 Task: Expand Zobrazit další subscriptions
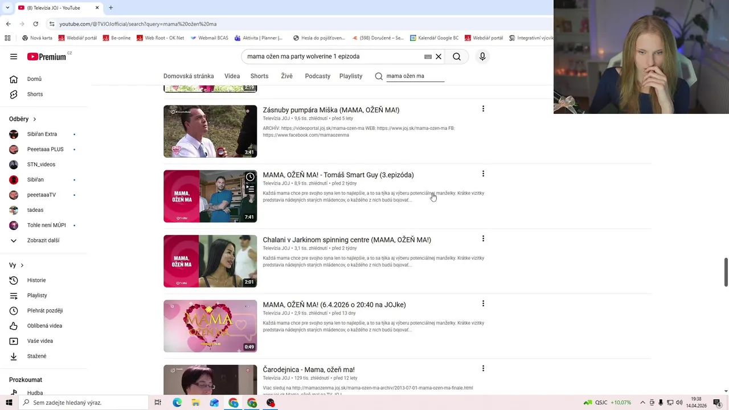tap(43, 240)
